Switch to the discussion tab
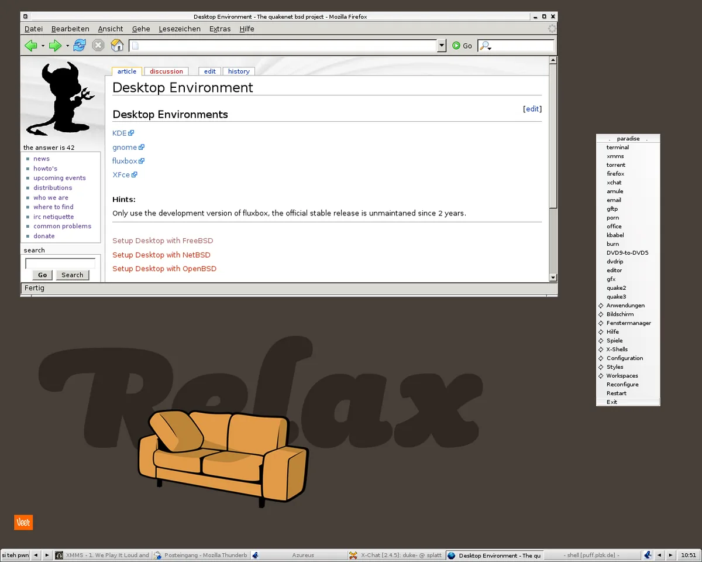 click(x=166, y=71)
